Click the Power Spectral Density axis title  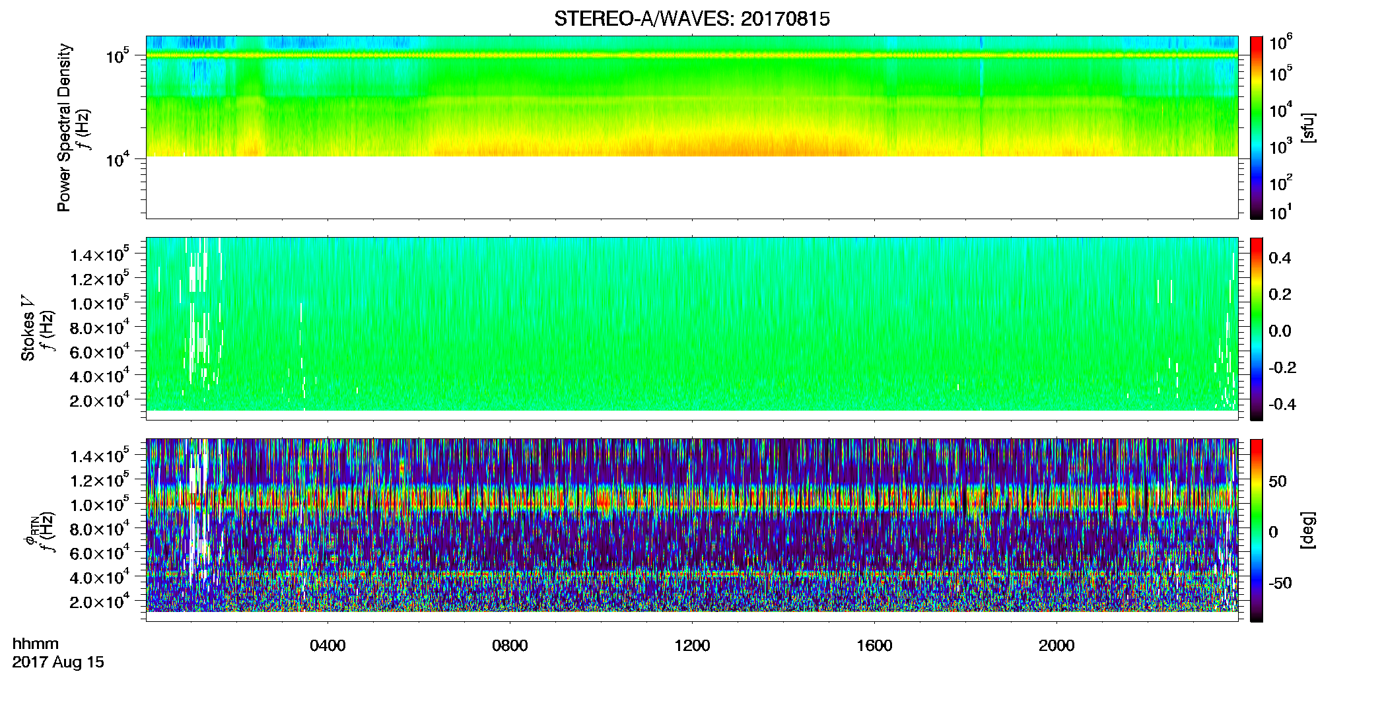click(x=64, y=127)
